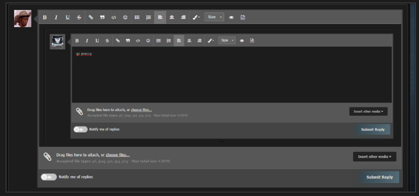Image resolution: width=419 pixels, height=196 pixels.
Task: Toggle Bold in the outer editor toolbar
Action: [x=44, y=17]
